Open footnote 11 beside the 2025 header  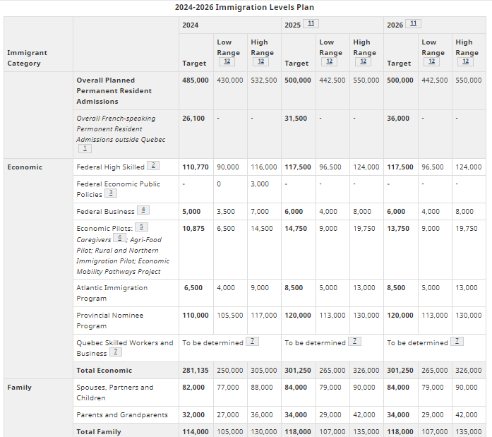pyautogui.click(x=311, y=23)
